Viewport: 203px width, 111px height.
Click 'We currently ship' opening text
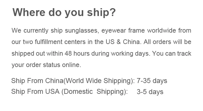coord(37,31)
